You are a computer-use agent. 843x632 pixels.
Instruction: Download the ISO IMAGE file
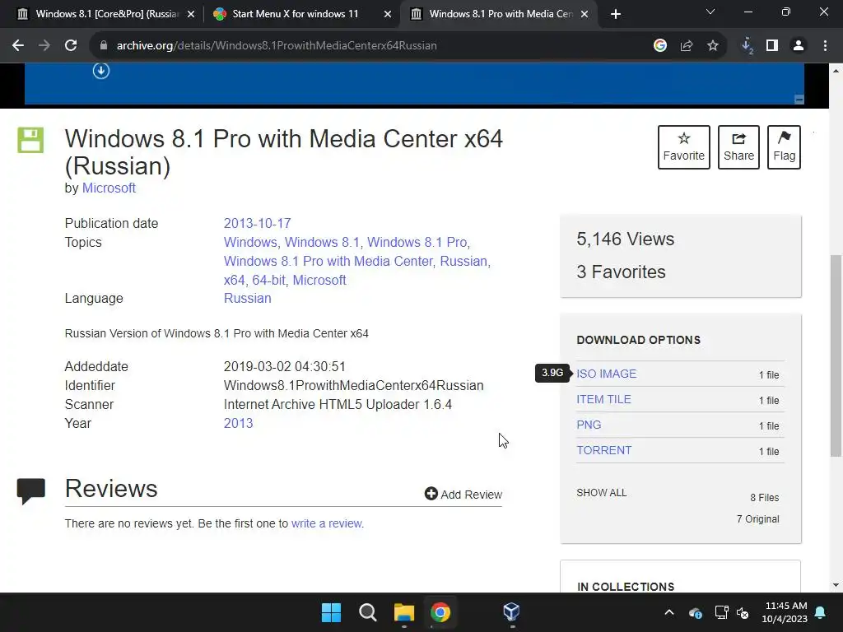pyautogui.click(x=607, y=374)
